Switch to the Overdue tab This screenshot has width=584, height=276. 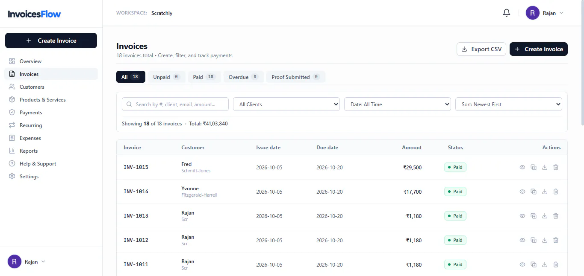tap(244, 77)
